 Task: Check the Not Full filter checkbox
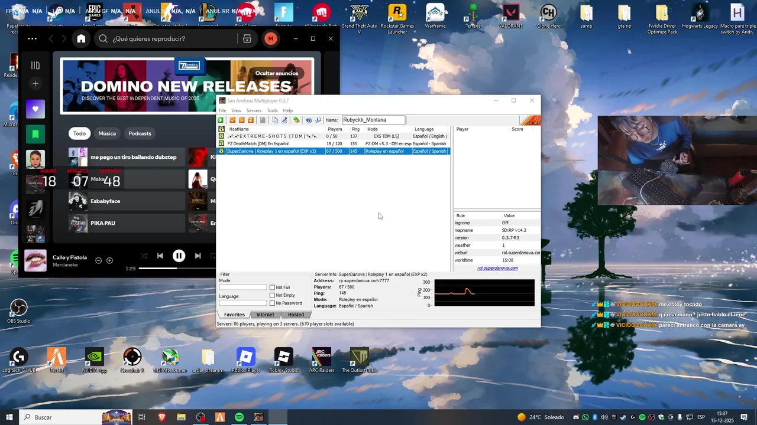point(272,287)
